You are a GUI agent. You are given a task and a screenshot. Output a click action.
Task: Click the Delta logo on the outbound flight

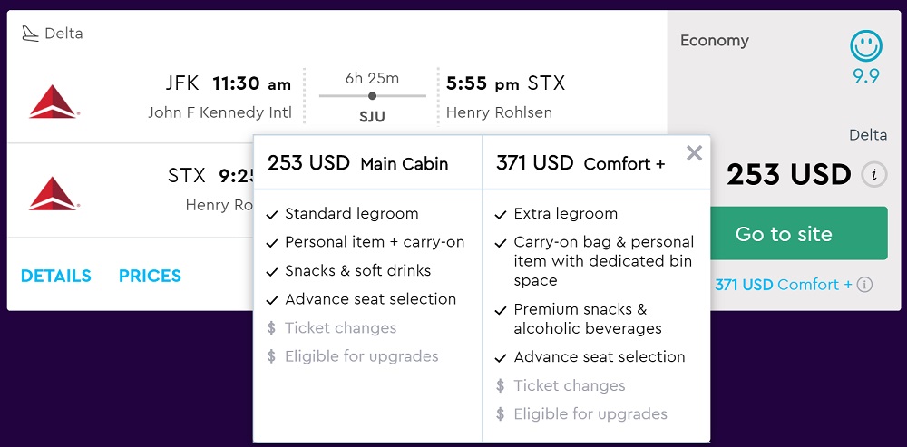(54, 101)
